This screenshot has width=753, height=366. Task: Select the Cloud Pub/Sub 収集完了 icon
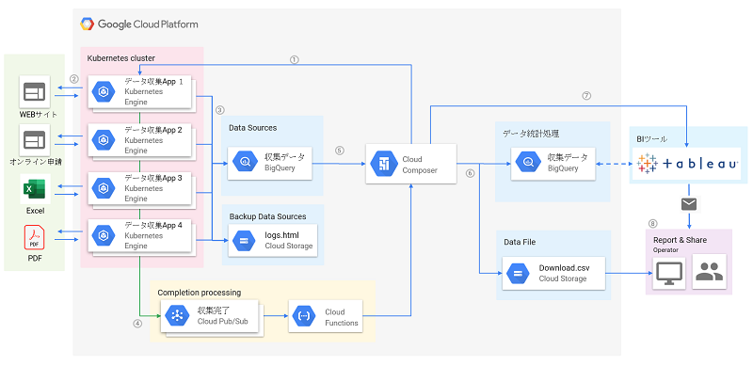[178, 315]
